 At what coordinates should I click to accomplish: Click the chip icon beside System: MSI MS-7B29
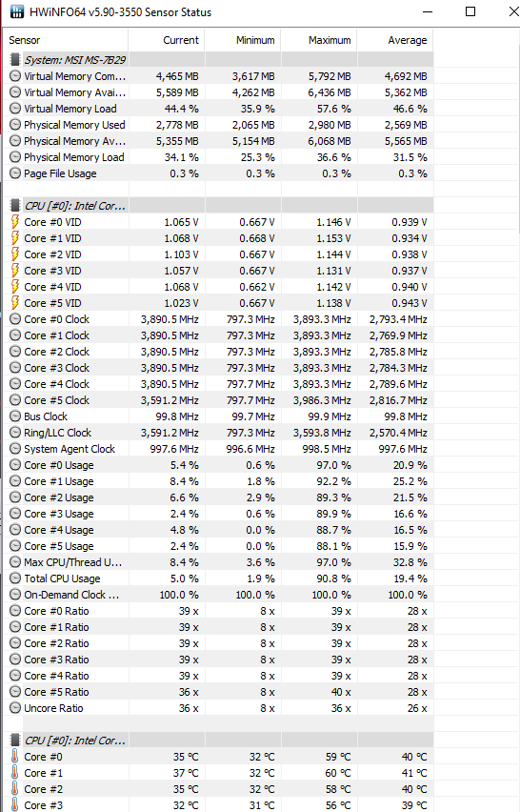[x=15, y=59]
